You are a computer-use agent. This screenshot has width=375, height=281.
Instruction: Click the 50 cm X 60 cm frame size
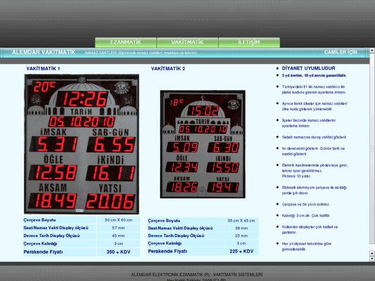pyautogui.click(x=118, y=220)
